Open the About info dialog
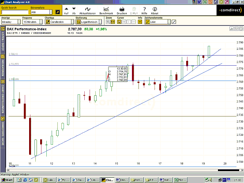This screenshot has height=183, width=244. coord(155,11)
